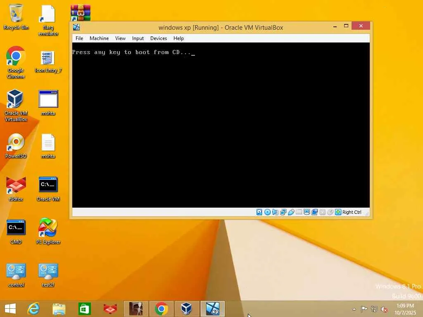
Task: Close the windows xp VirtualBox window
Action: pyautogui.click(x=361, y=26)
